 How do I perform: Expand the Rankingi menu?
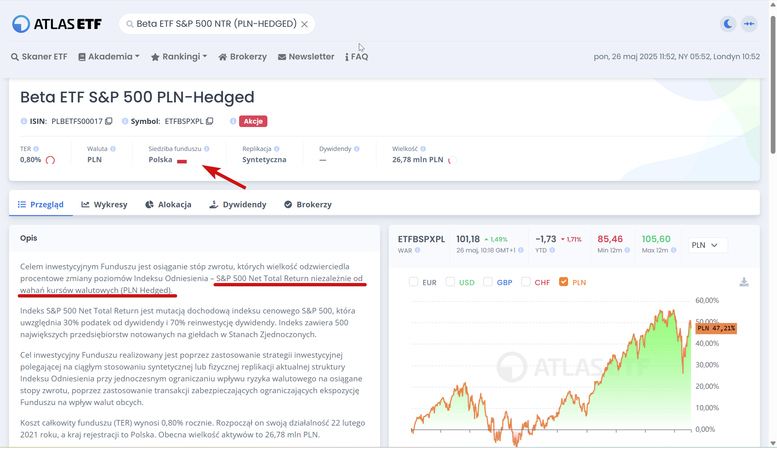point(179,57)
